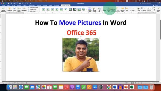
Task: Open the Position options
Action: pyautogui.click(x=104, y=9)
